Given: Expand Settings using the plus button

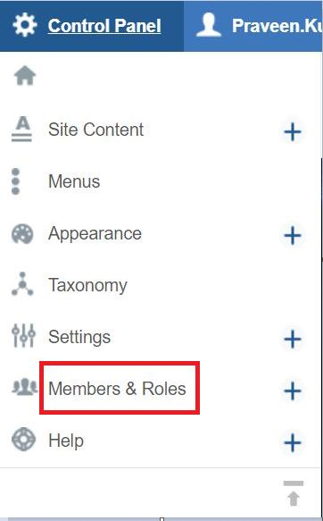Looking at the screenshot, I should coord(293,339).
